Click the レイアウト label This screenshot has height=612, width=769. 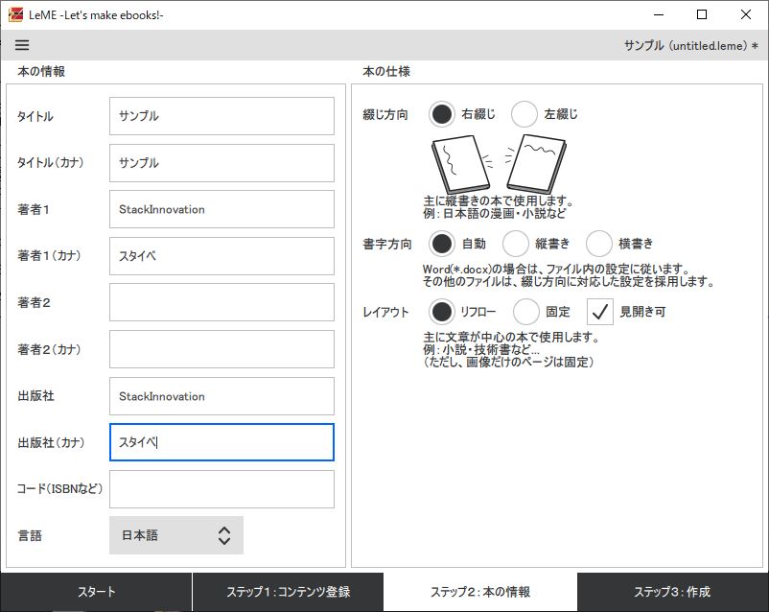tap(386, 312)
